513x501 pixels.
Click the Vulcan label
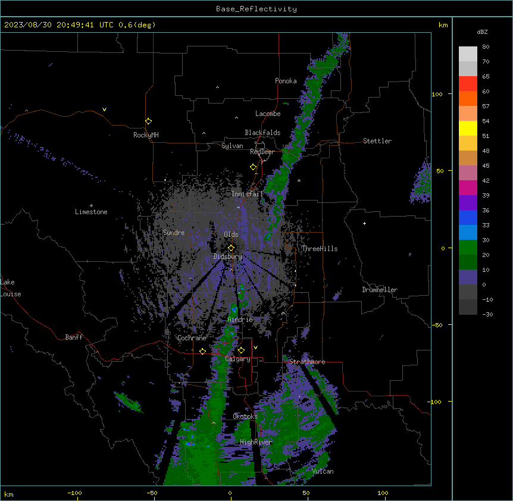(323, 471)
